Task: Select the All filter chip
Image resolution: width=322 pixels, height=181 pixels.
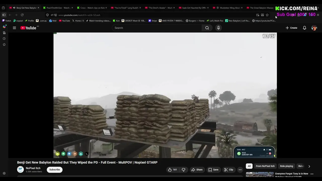Action: (249, 166)
